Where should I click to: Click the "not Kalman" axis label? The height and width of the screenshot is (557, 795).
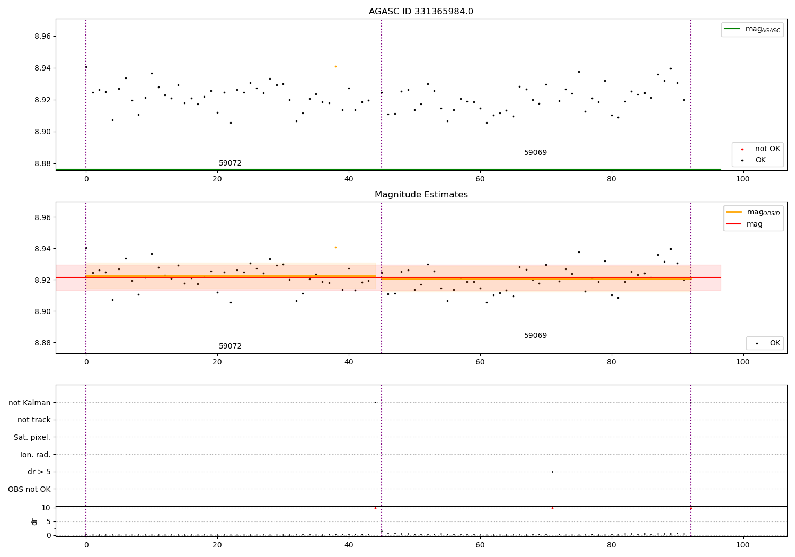pyautogui.click(x=30, y=403)
